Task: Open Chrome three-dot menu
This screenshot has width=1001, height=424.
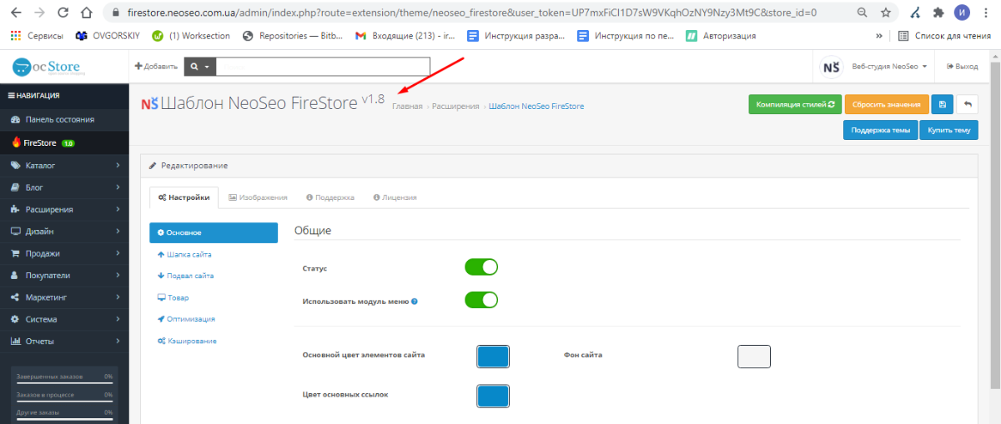Action: pyautogui.click(x=986, y=13)
